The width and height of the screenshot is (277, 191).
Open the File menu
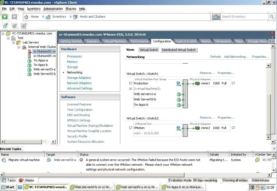click(4, 9)
